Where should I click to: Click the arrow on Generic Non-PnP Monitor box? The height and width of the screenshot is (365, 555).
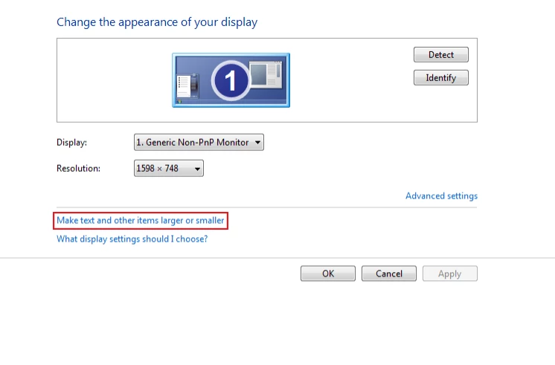(257, 142)
